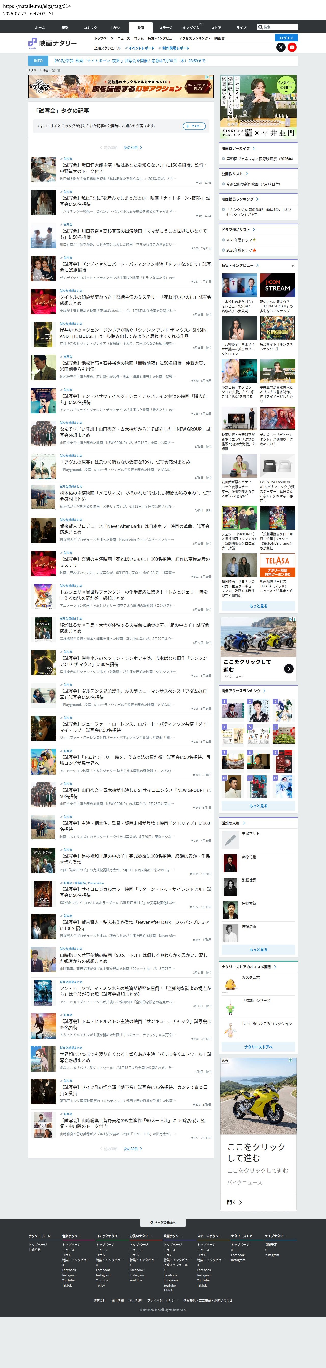Follow the 試写会 tag with フォロー button
The height and width of the screenshot is (1368, 326).
(194, 126)
